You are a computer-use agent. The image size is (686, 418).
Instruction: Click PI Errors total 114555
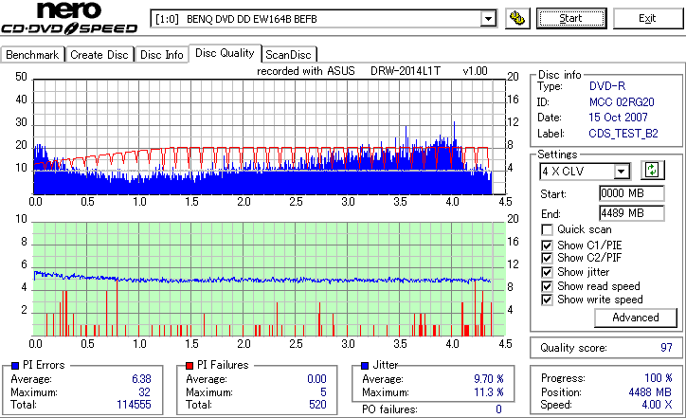point(134,405)
